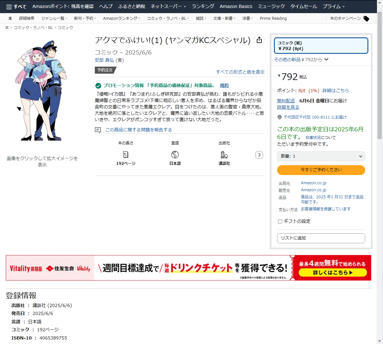
Task: Enable the ギフトの設定 checkbox
Action: click(x=280, y=221)
